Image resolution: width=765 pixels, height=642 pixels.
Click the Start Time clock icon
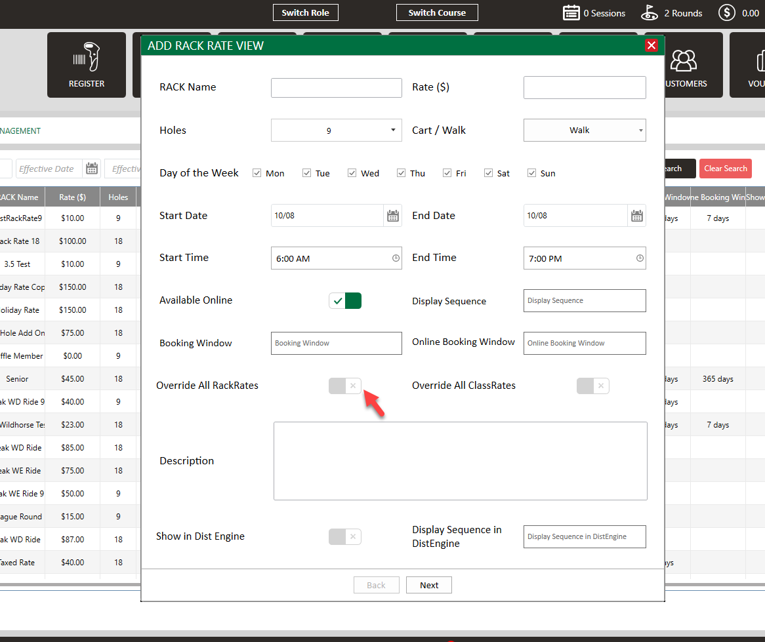point(396,258)
